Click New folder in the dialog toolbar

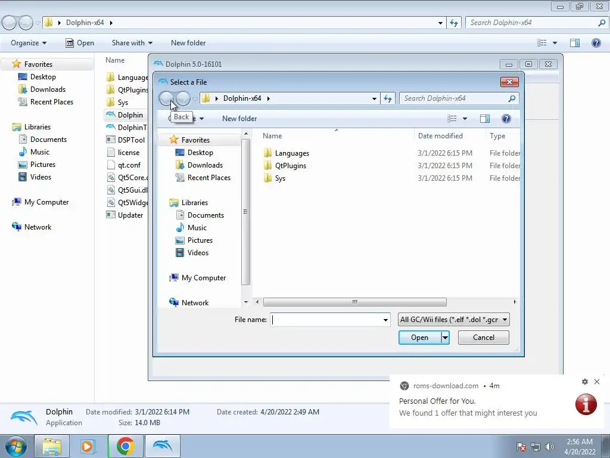(x=239, y=119)
